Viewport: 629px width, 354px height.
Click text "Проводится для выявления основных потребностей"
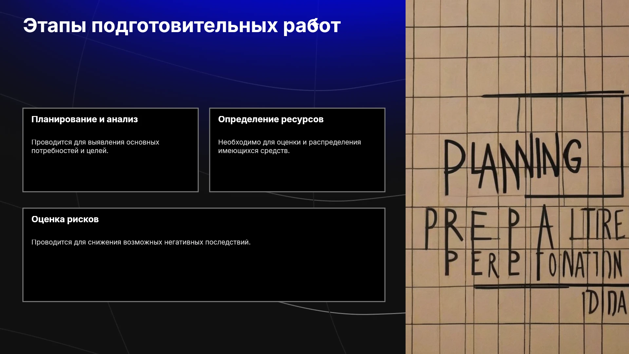(x=95, y=147)
